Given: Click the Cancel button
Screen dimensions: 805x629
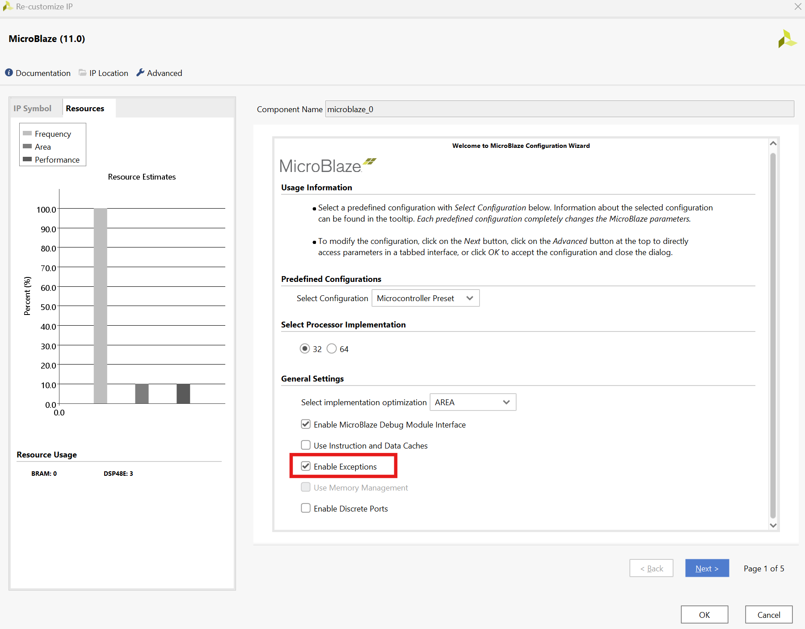Looking at the screenshot, I should pyautogui.click(x=769, y=615).
